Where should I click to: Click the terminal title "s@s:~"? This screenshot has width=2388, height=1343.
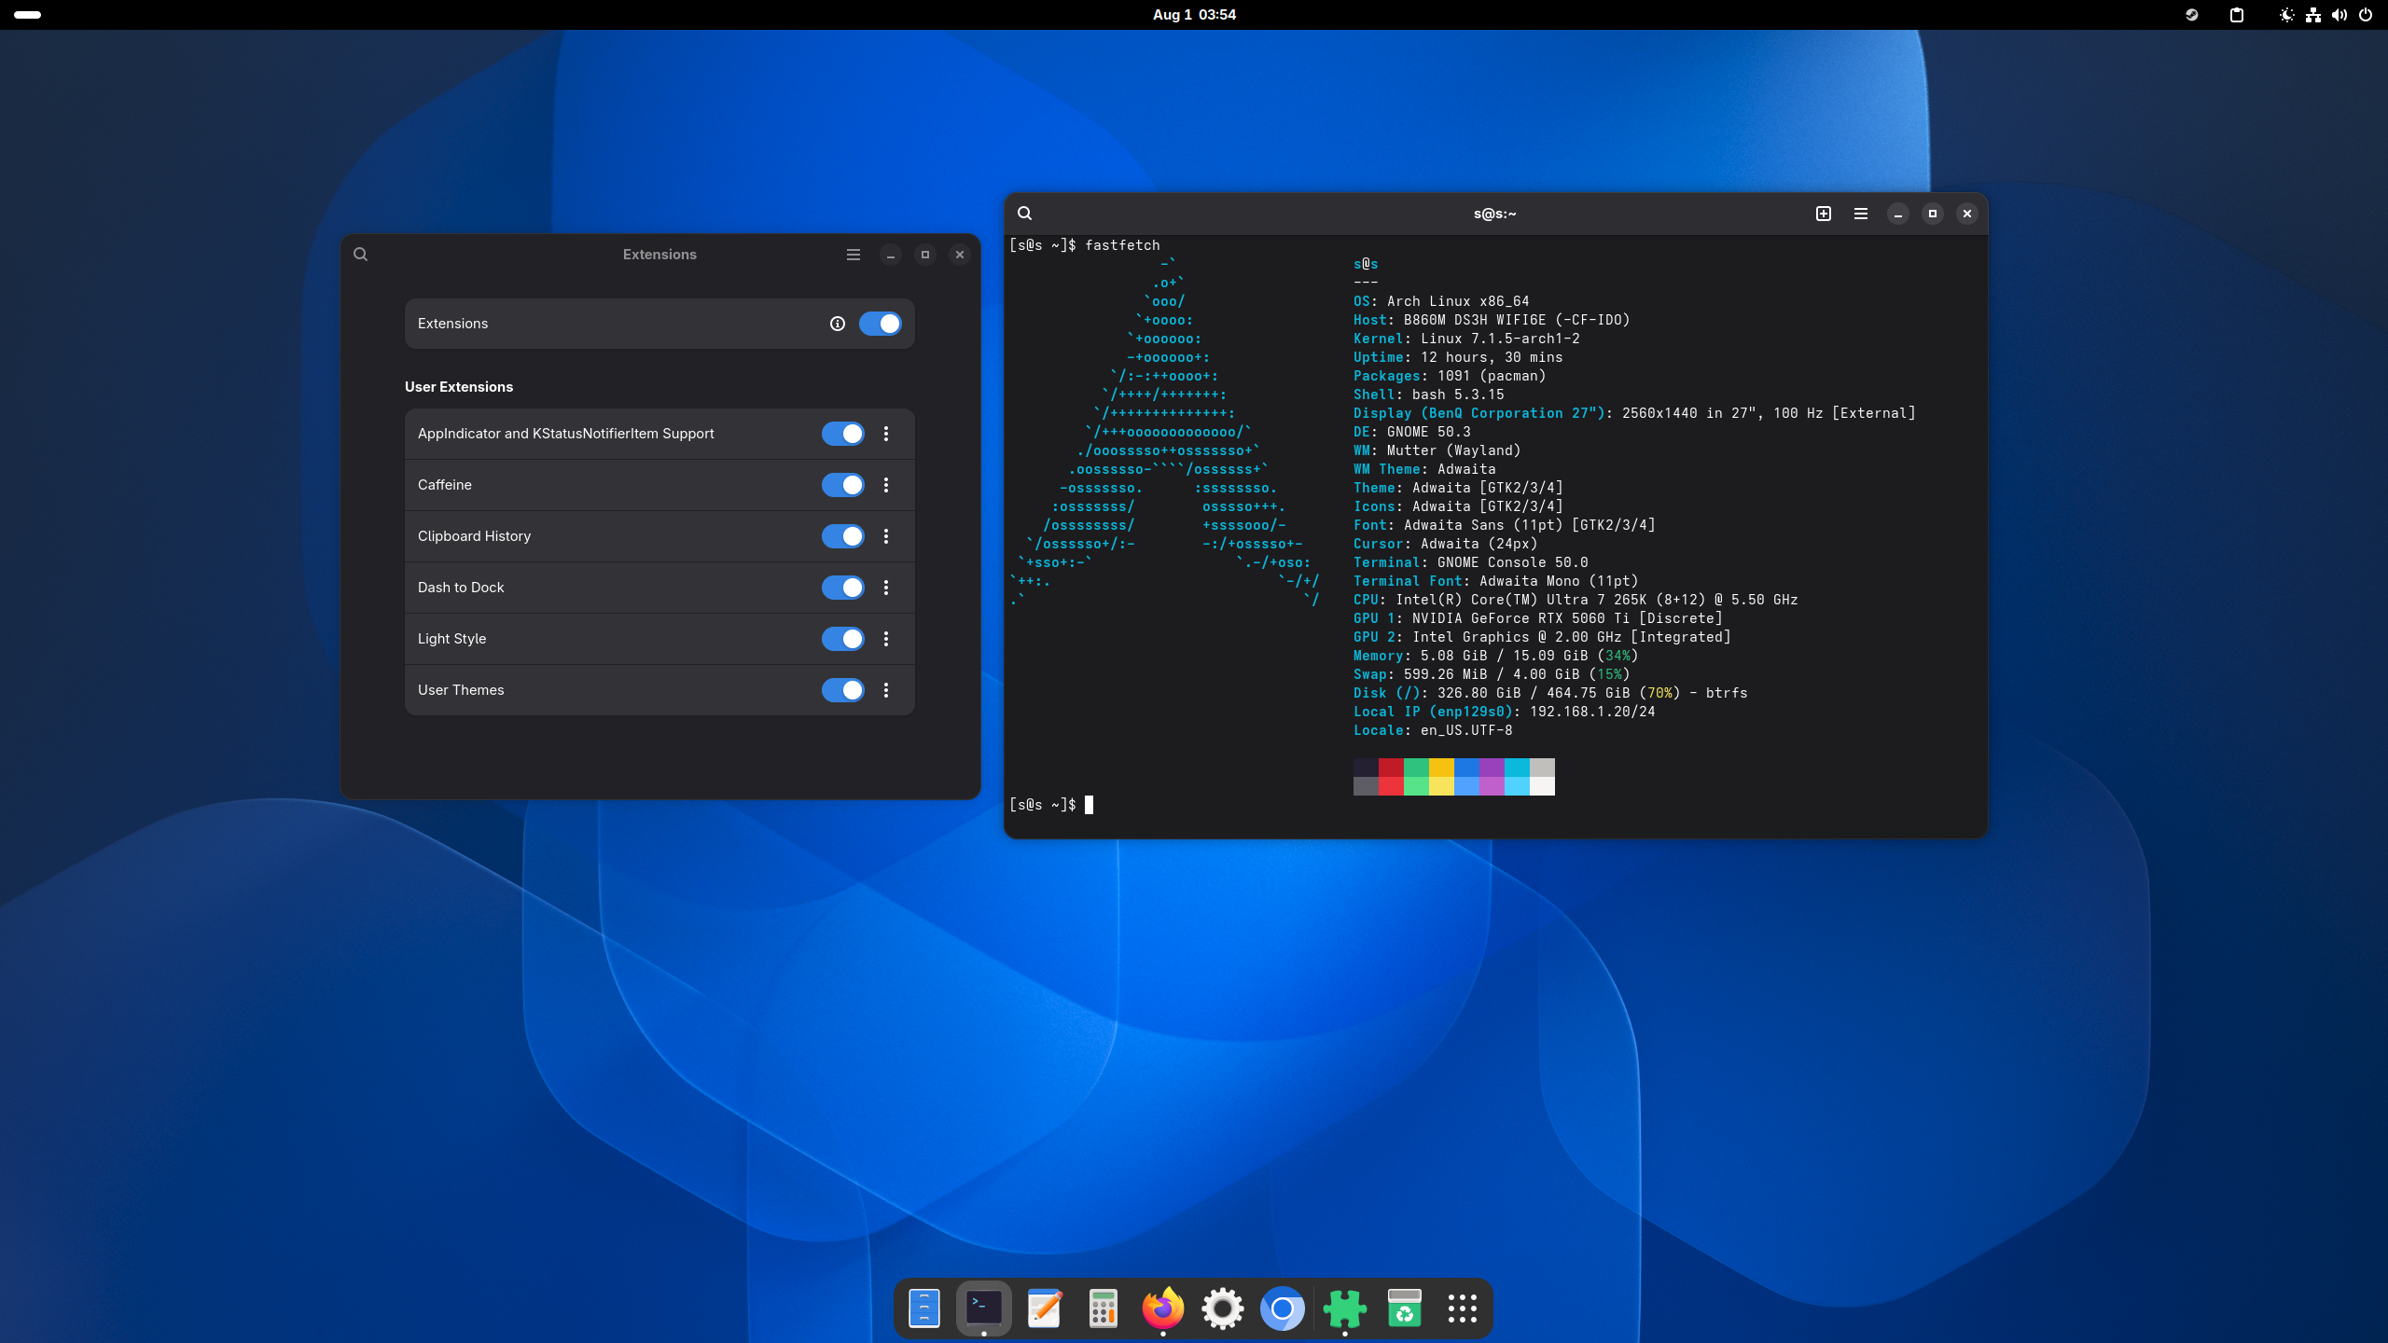pyautogui.click(x=1495, y=214)
